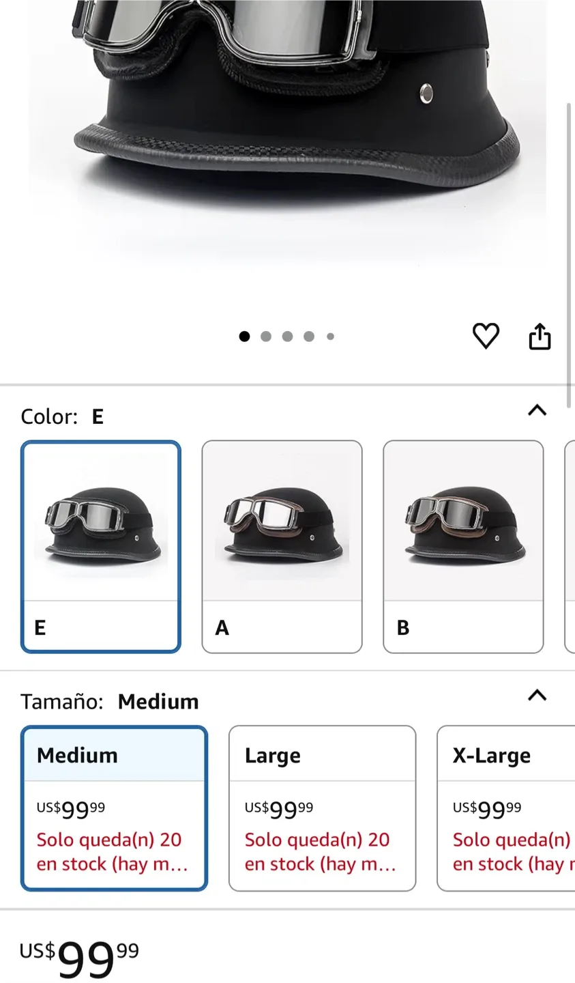Go to fourth image pagination dot
Viewport: 575px width, 983px height.
pos(309,337)
